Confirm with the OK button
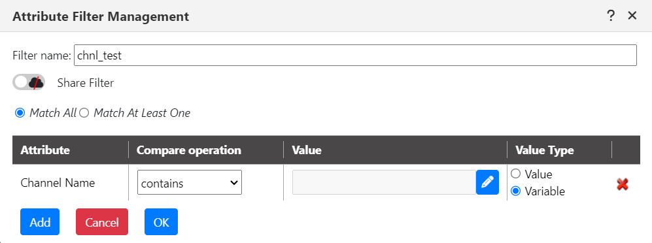The width and height of the screenshot is (652, 243). [x=162, y=222]
